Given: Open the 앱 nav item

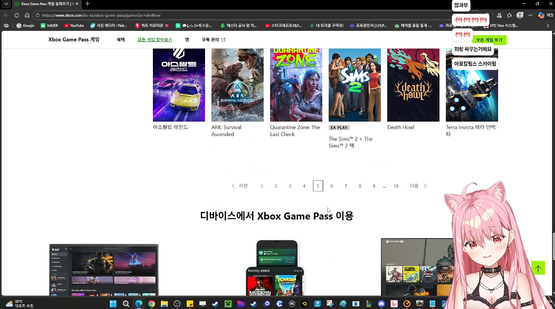Looking at the screenshot, I should (x=187, y=40).
